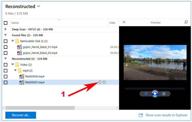Open Show scan results in Explorer link
Viewport: 192px width, 122px height.
point(166,115)
